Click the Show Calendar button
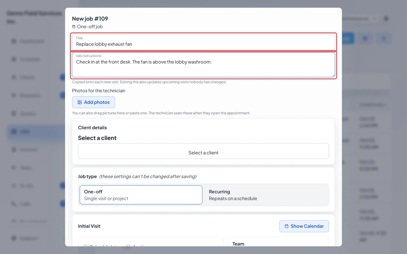The image size is (407, 254). coord(304,226)
